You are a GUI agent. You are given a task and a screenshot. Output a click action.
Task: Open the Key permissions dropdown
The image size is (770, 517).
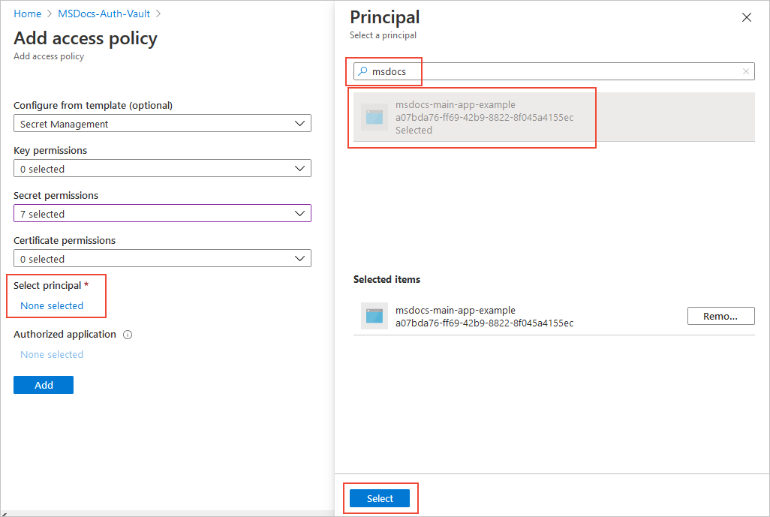coord(162,168)
